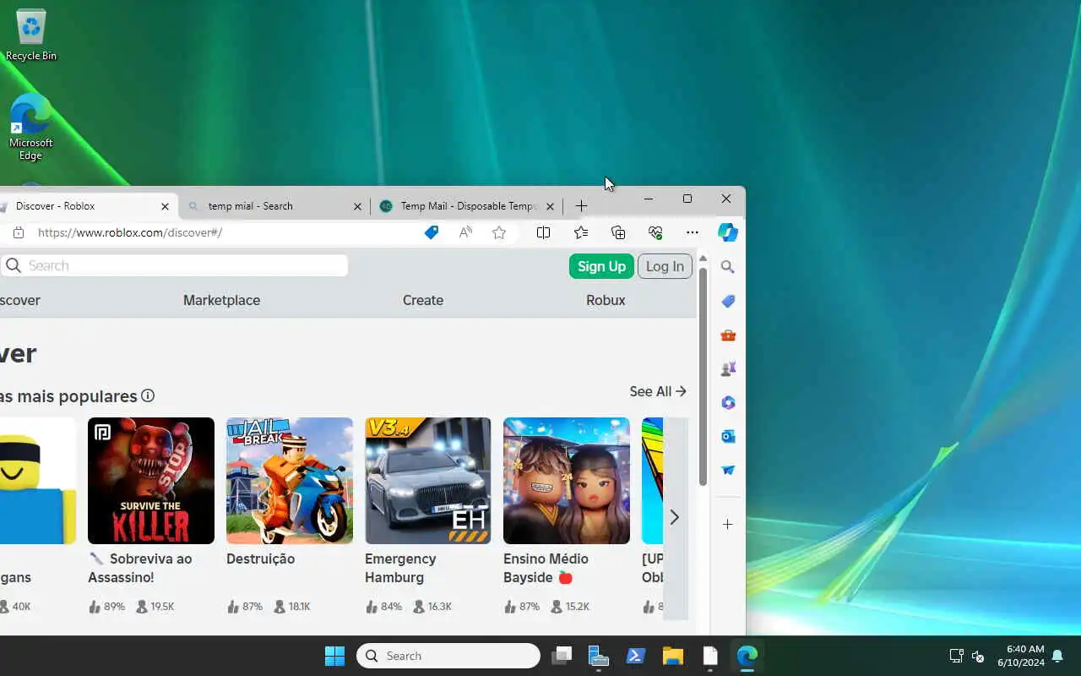
Task: Open the Jailbreak Destruição thumbnail
Action: 290,481
